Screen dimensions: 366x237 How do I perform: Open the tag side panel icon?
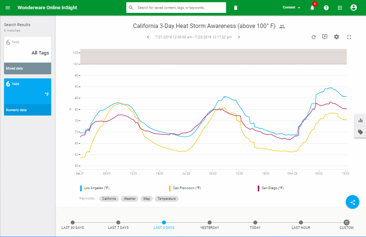click(x=360, y=132)
